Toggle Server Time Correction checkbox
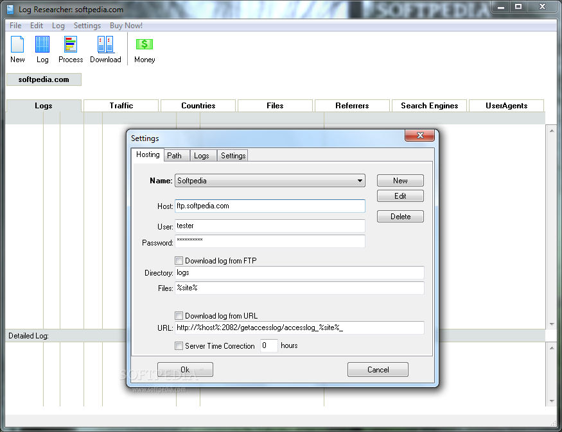 (x=179, y=345)
